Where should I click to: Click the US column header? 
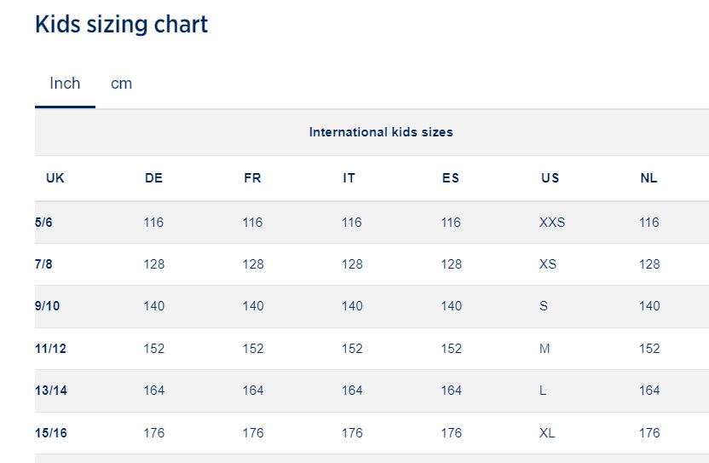tap(550, 178)
